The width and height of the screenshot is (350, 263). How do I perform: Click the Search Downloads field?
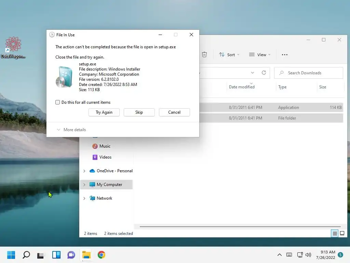click(x=309, y=73)
